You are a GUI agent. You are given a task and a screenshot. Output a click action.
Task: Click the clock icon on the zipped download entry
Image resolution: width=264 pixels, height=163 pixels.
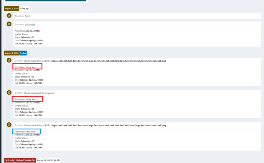(16, 93)
